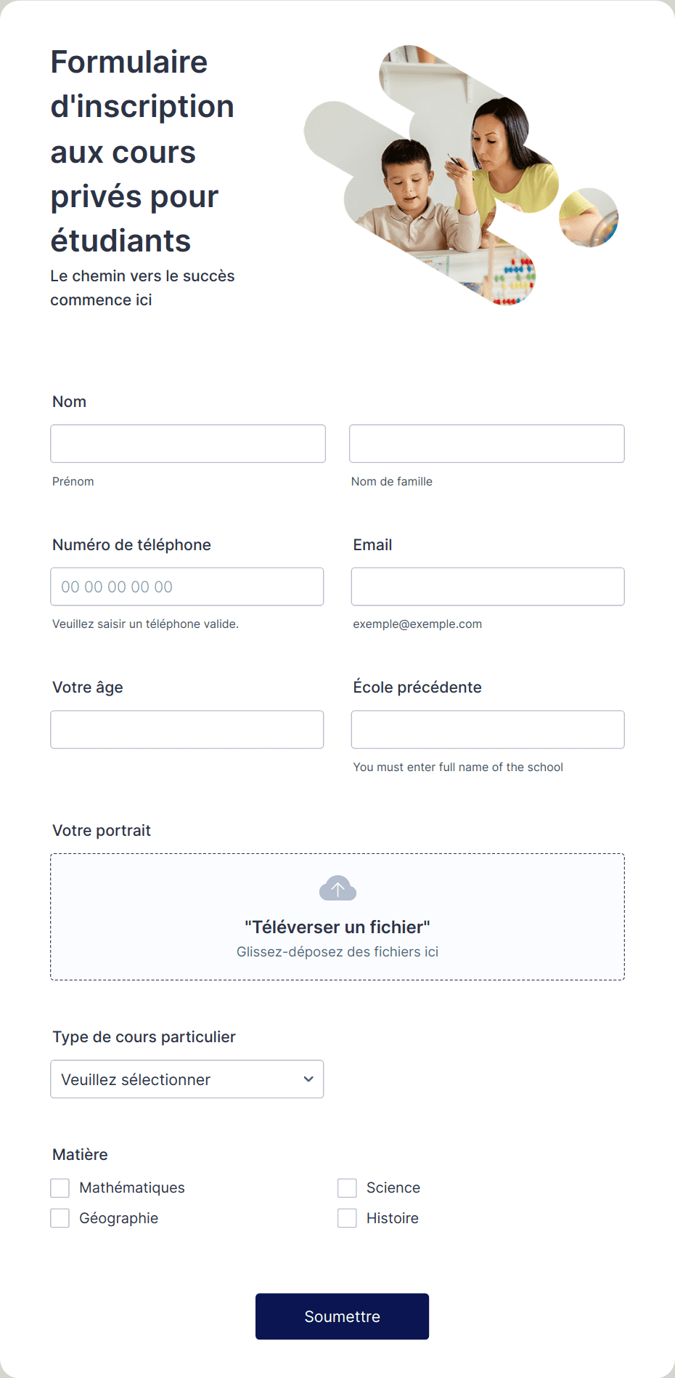675x1378 pixels.
Task: Focus the Prénom input field
Action: pyautogui.click(x=188, y=443)
